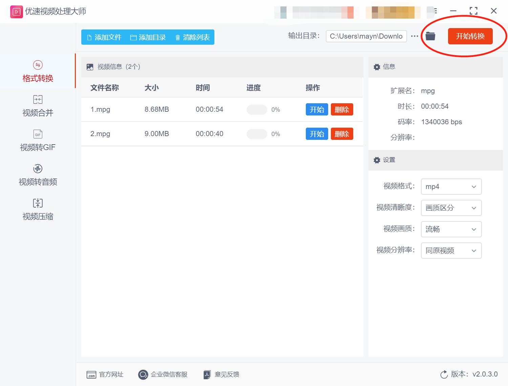Click the progress bar for 1.mpg
This screenshot has height=386, width=508.
coord(256,109)
